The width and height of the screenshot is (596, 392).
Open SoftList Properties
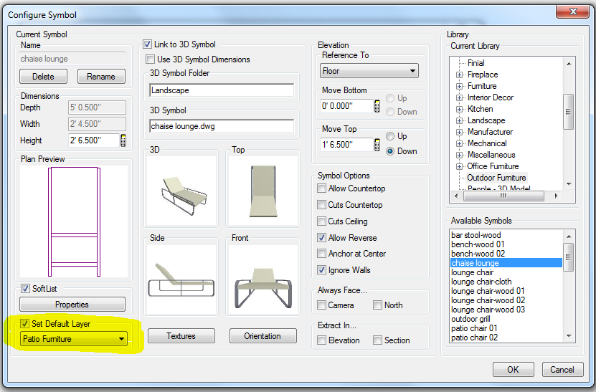[72, 305]
